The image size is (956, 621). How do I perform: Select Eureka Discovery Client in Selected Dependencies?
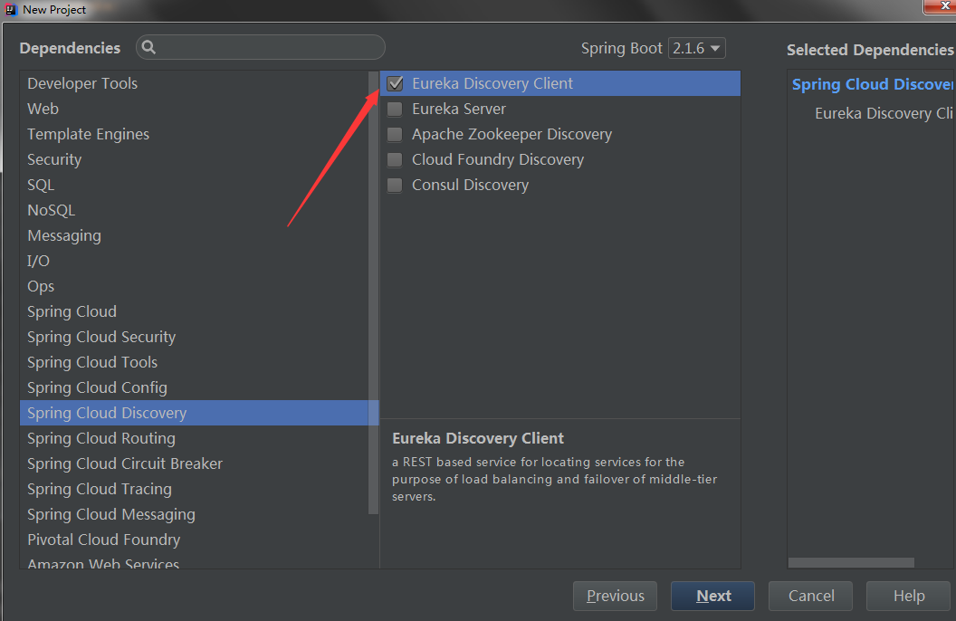click(x=884, y=113)
